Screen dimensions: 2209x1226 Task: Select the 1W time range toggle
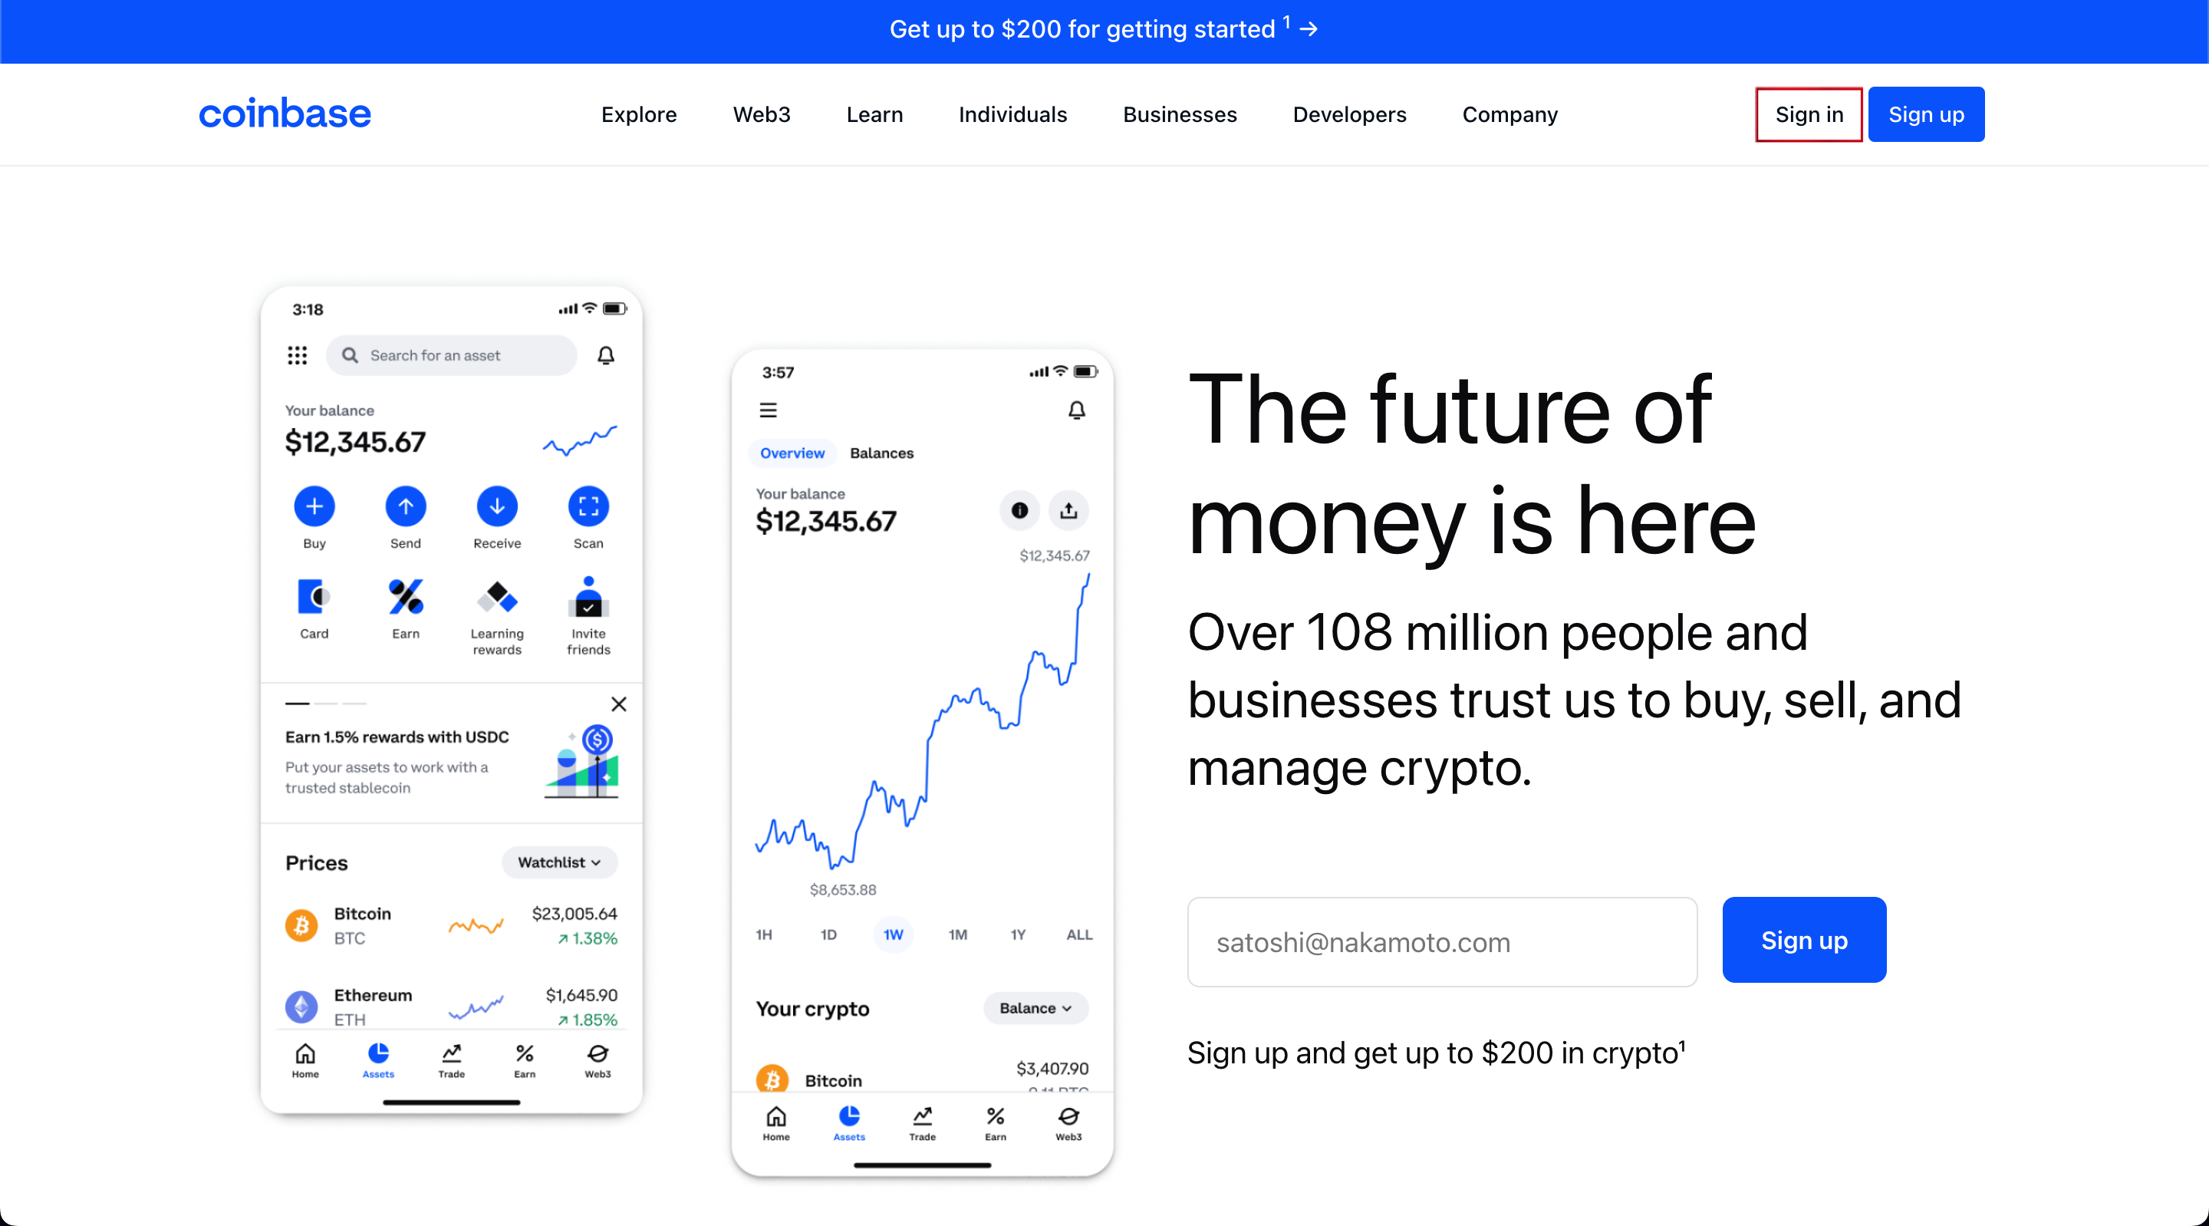pos(891,933)
